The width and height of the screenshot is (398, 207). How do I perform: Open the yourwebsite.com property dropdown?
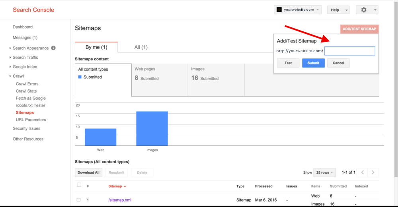pyautogui.click(x=297, y=10)
